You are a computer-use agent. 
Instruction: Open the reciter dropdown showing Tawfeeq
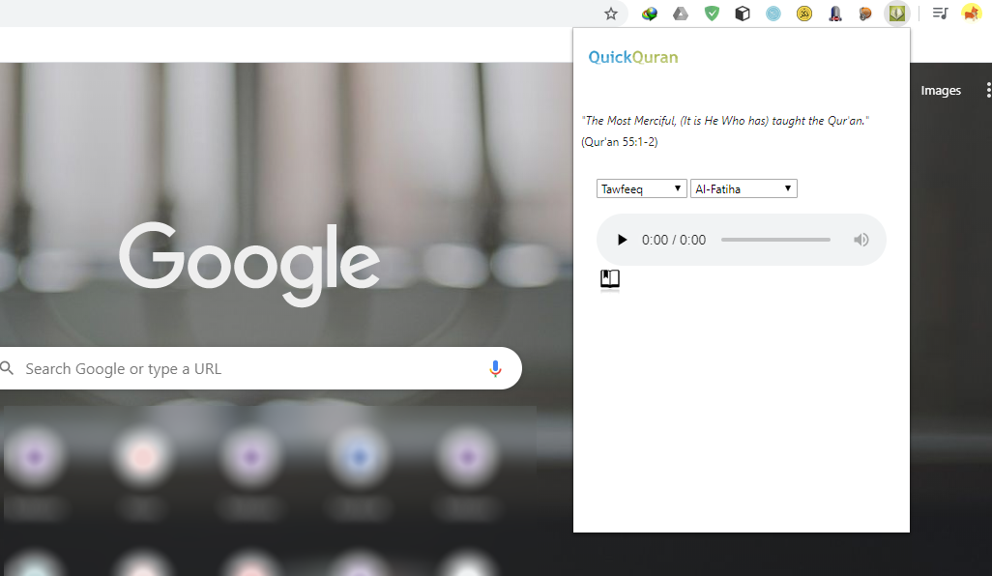tap(641, 188)
